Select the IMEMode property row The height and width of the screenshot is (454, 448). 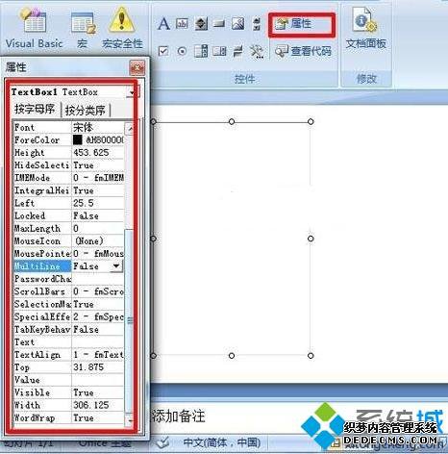click(x=68, y=178)
